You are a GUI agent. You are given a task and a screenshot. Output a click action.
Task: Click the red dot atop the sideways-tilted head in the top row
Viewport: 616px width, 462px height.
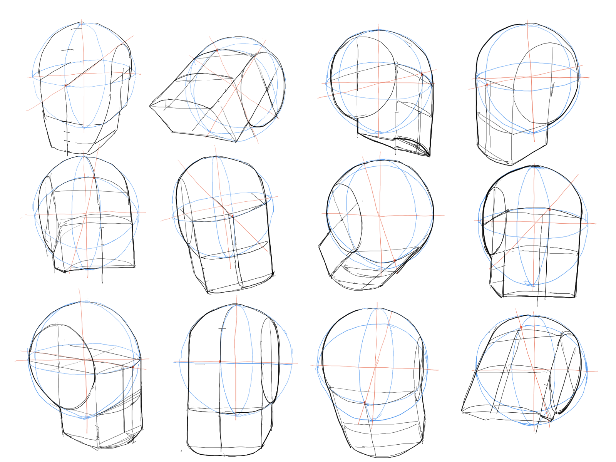point(217,50)
